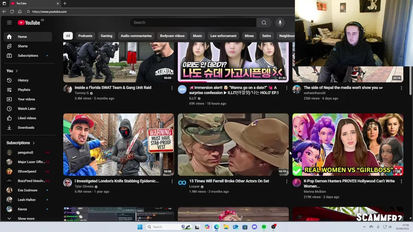Select the Music filter chip

click(197, 36)
